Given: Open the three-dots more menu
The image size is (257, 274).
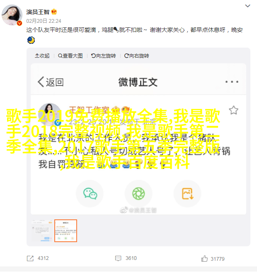Looking at the screenshot, I should (x=232, y=82).
